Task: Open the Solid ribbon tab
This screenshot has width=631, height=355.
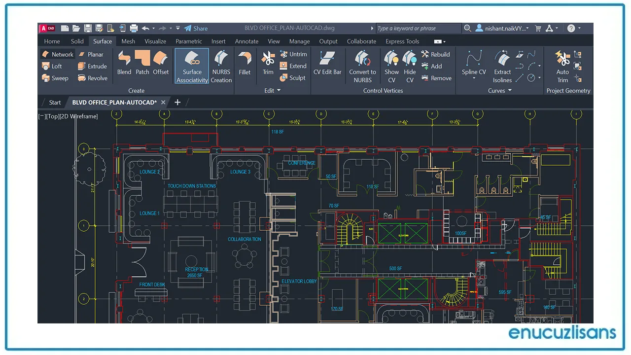Action: tap(77, 41)
